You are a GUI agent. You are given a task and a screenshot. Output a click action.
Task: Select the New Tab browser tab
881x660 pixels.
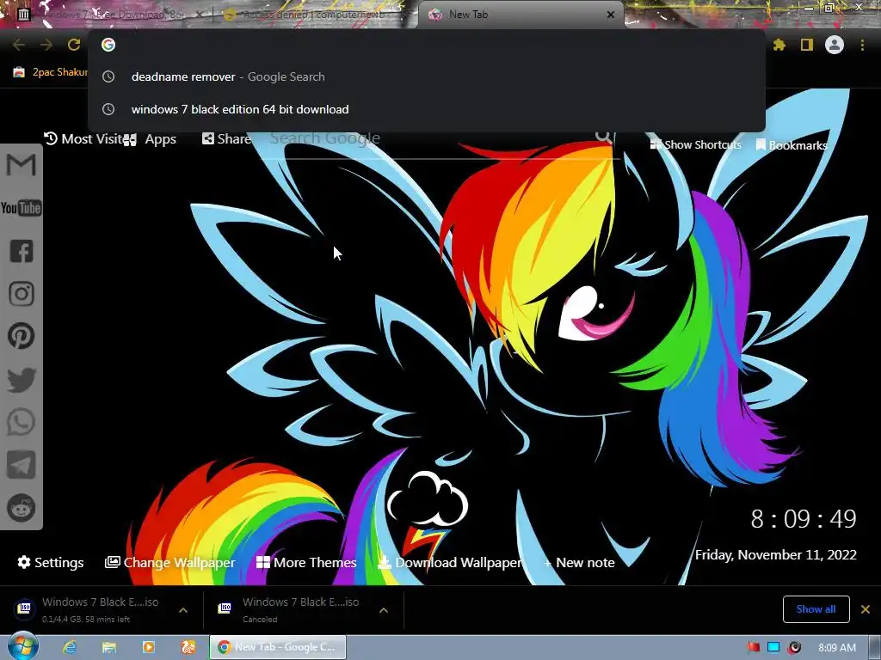click(x=520, y=15)
